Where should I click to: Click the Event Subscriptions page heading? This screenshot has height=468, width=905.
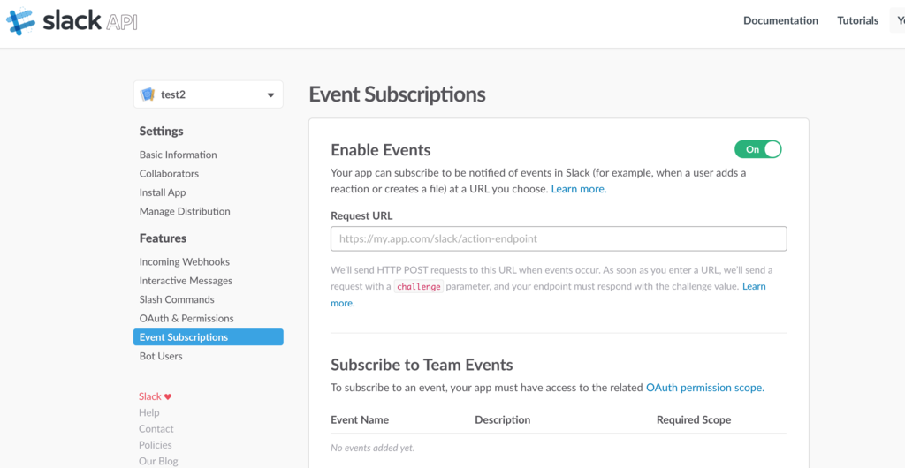[397, 94]
